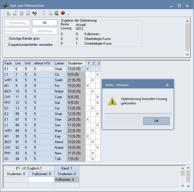Click the calculator grid toolbar icon
This screenshot has height=192, width=194.
[44, 13]
